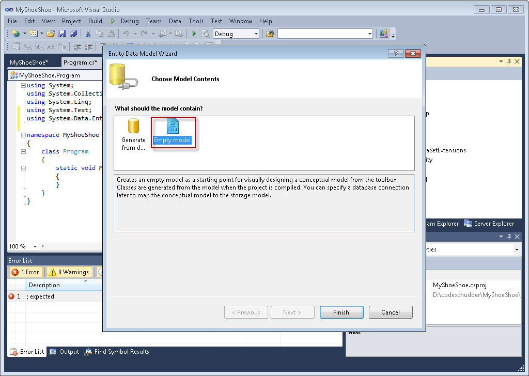Save the current file with the floppy icon
Screen dimensions: 529x376
62,34
